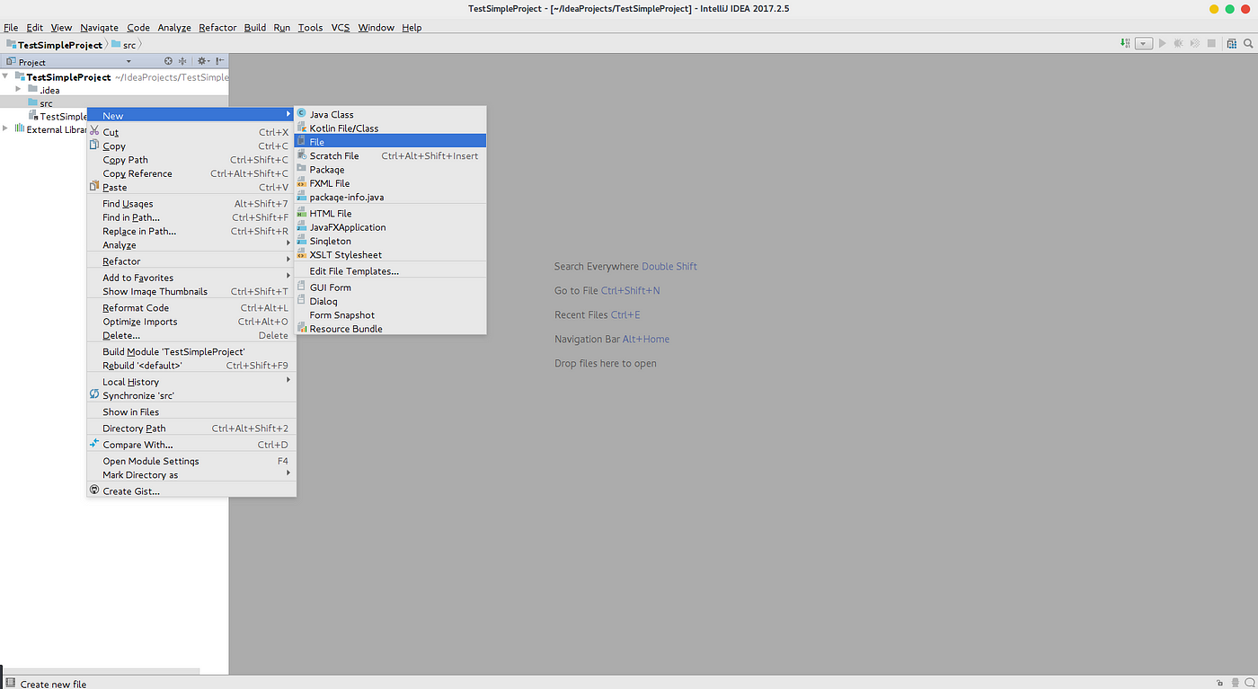The height and width of the screenshot is (689, 1258).
Task: Expand the Add to Favorites submenu arrow
Action: coord(288,276)
